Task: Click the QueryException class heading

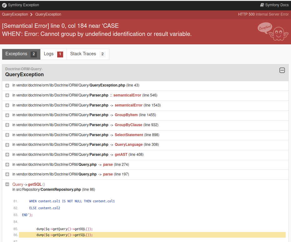Action: pyautogui.click(x=24, y=75)
